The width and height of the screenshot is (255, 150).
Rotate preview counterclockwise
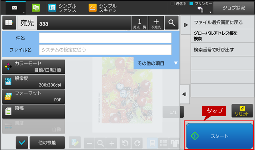point(126,143)
